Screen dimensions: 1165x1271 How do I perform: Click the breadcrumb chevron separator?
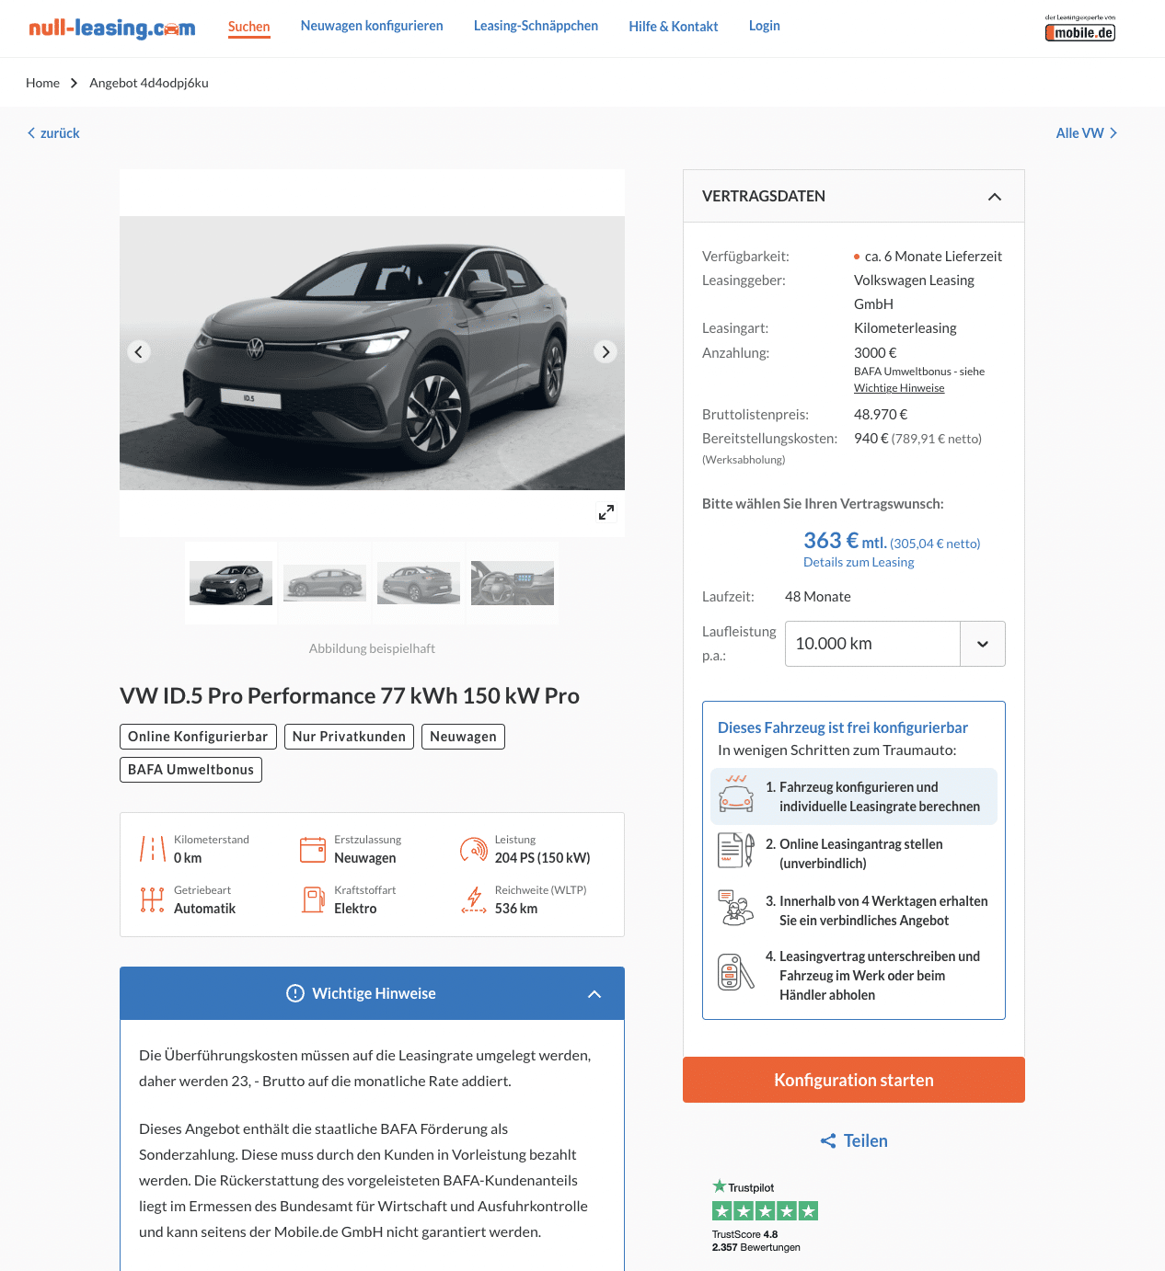[75, 83]
